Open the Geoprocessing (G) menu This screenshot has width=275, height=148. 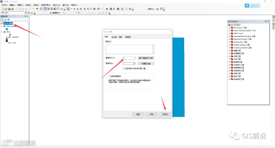(46, 5)
